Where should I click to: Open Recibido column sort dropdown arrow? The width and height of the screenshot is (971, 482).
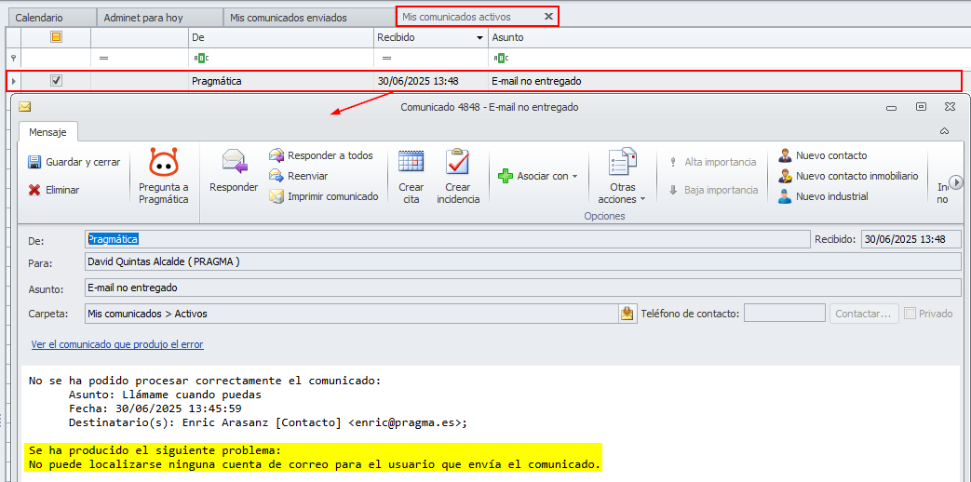click(479, 38)
